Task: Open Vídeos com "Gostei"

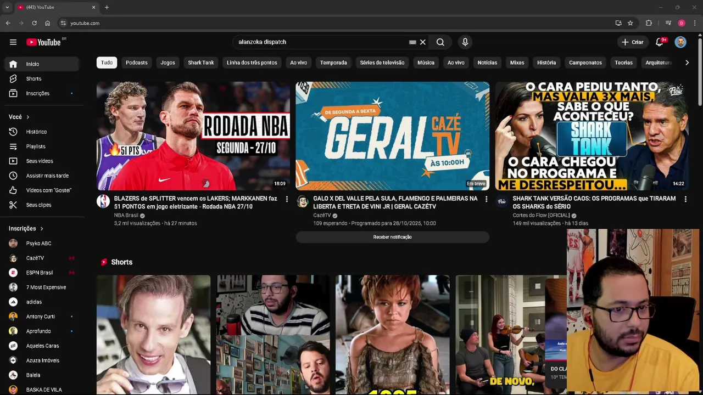Action: pos(42,190)
